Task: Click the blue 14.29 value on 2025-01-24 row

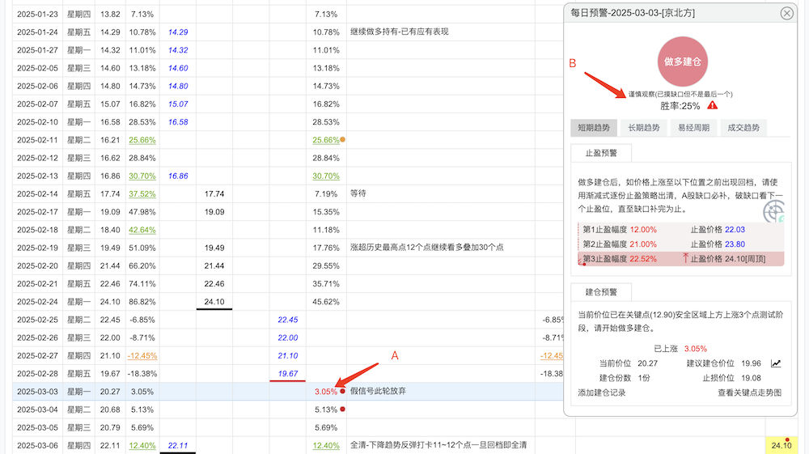Action: point(178,32)
